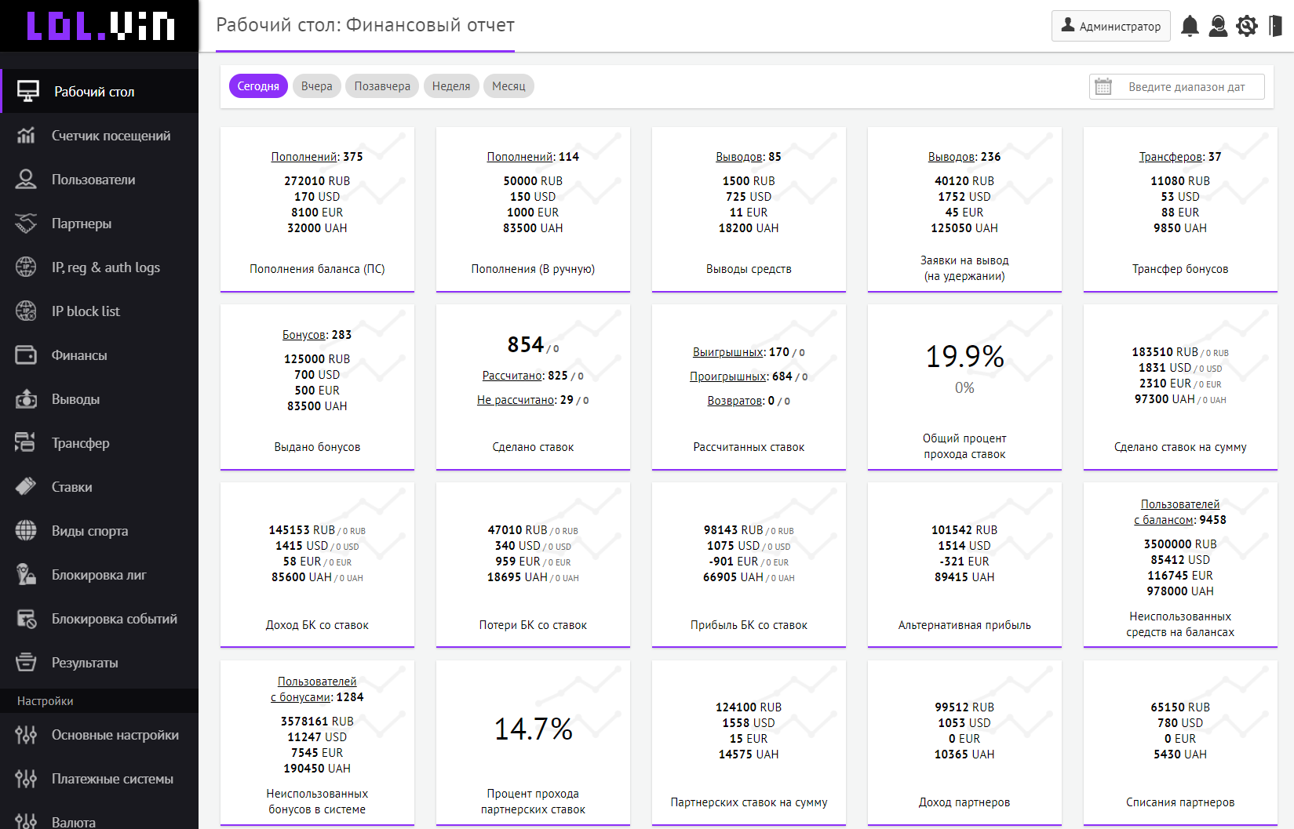Viewport: 1294px width, 829px height.
Task: Select the Сегодня period filter
Action: pos(258,86)
